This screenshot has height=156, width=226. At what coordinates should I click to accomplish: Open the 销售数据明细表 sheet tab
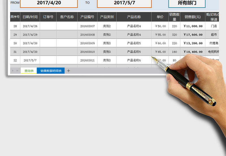point(51,71)
